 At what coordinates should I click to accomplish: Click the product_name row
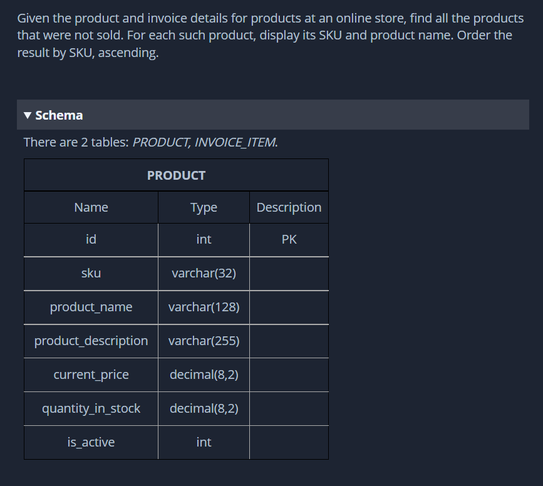[x=91, y=307]
